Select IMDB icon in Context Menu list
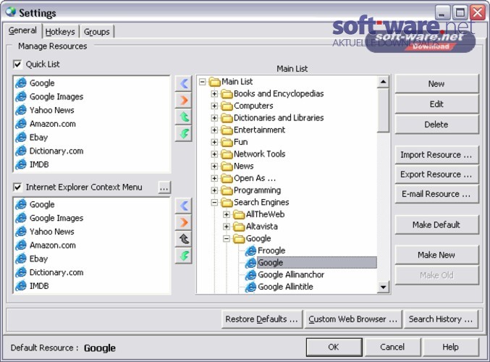 [21, 286]
